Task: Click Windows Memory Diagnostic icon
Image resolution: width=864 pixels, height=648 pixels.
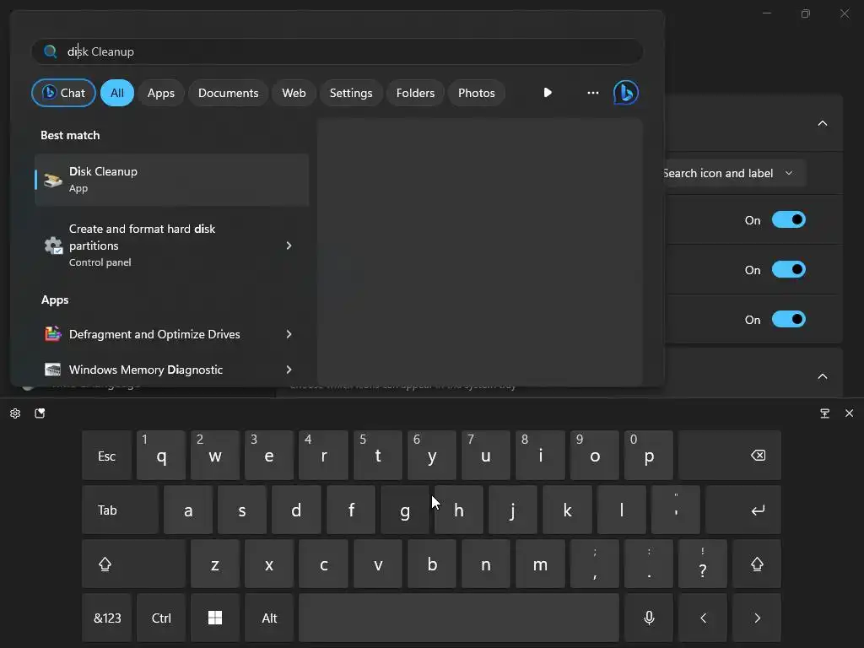Action: [x=53, y=370]
